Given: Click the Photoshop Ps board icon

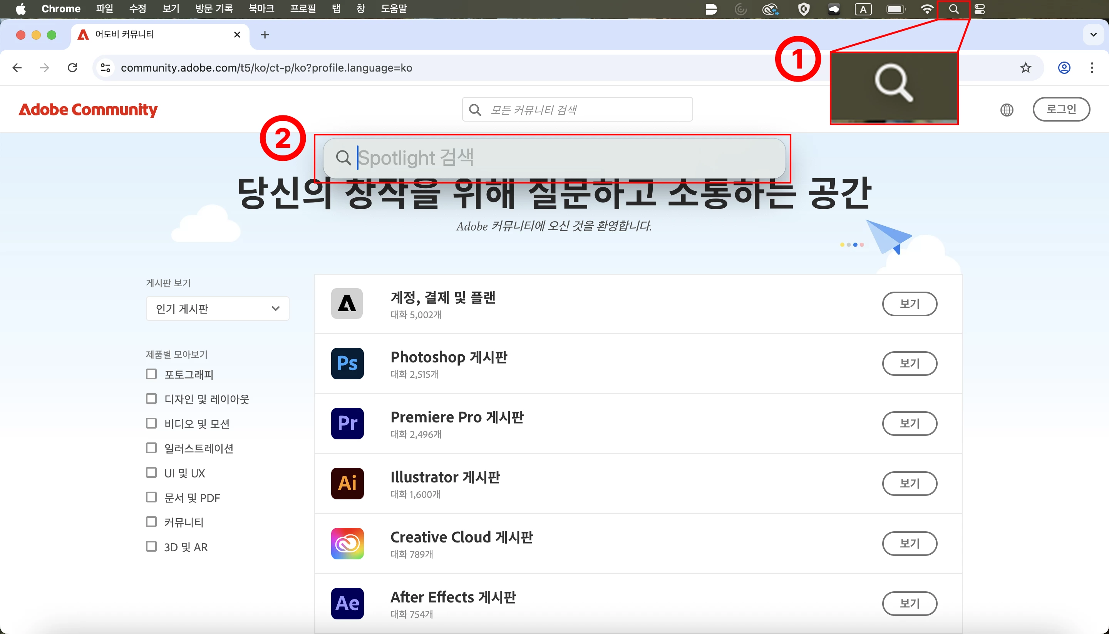Looking at the screenshot, I should pos(347,363).
